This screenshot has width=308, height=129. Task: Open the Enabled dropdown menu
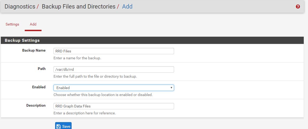(113, 88)
